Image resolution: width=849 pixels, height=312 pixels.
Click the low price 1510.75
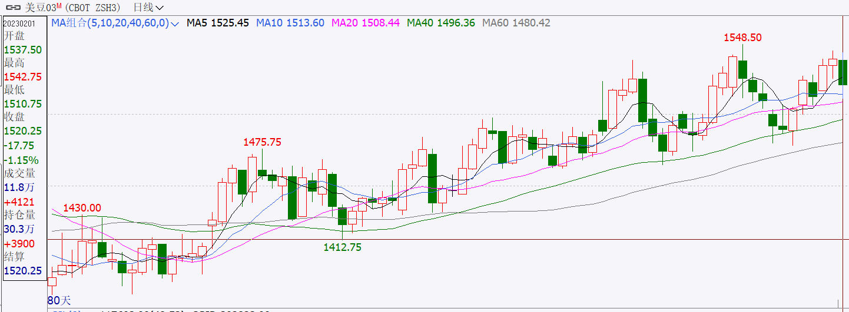[23, 104]
